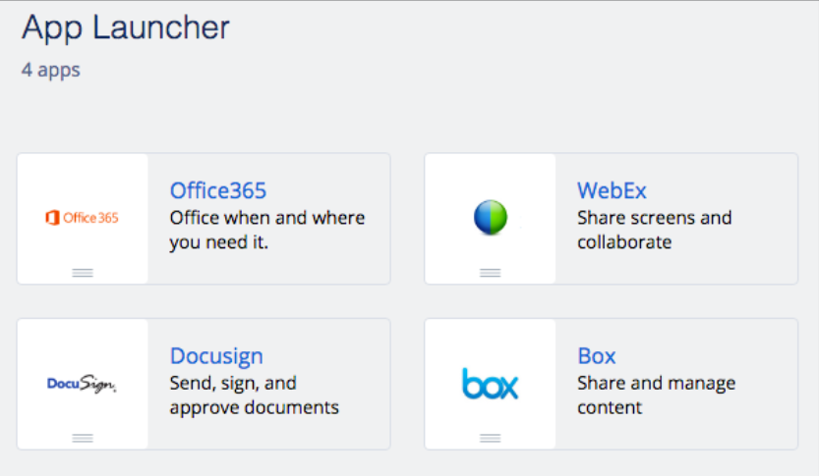Launch the Office365 app link
Image resolution: width=819 pixels, height=476 pixels.
(x=218, y=190)
